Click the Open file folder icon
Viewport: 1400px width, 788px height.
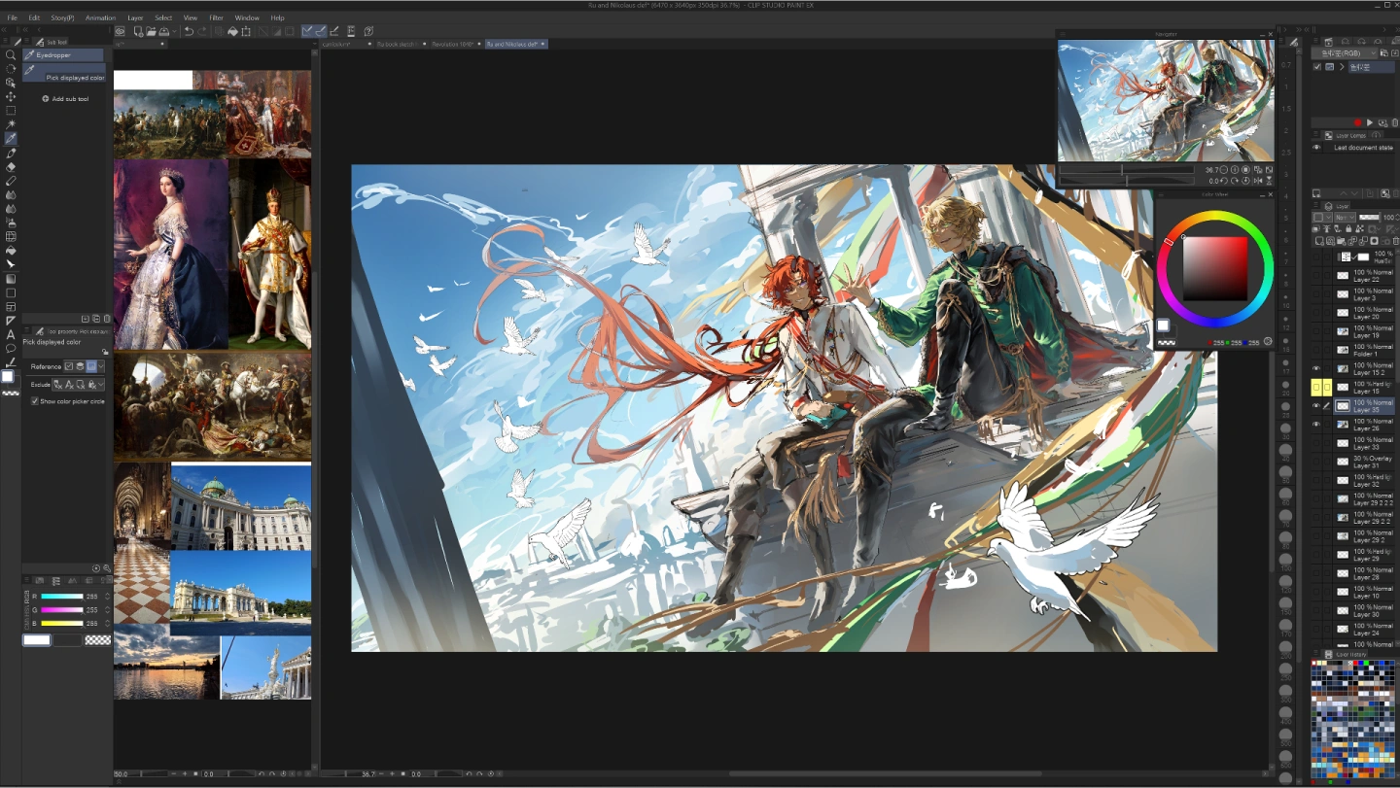tap(152, 31)
